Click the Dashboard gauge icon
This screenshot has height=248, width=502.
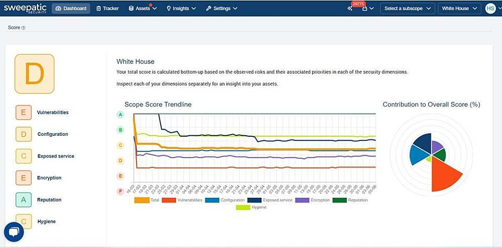coord(58,9)
